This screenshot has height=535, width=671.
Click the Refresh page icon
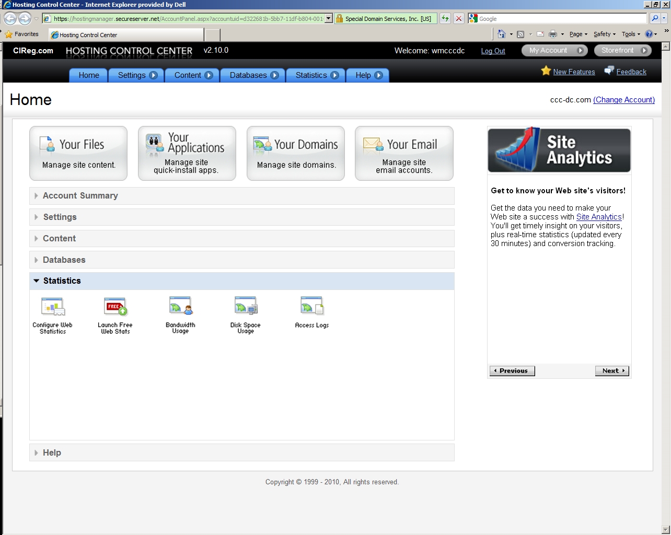coord(445,18)
